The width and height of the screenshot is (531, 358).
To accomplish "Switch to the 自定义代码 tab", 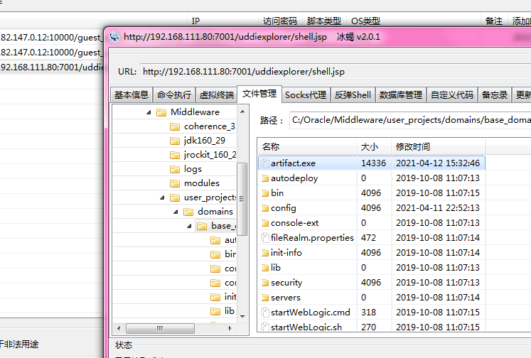I will pyautogui.click(x=452, y=94).
